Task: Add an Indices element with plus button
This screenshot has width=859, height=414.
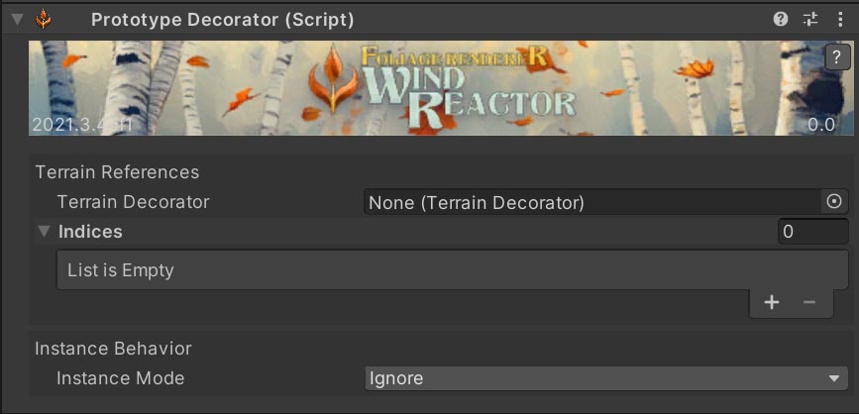Action: click(772, 302)
